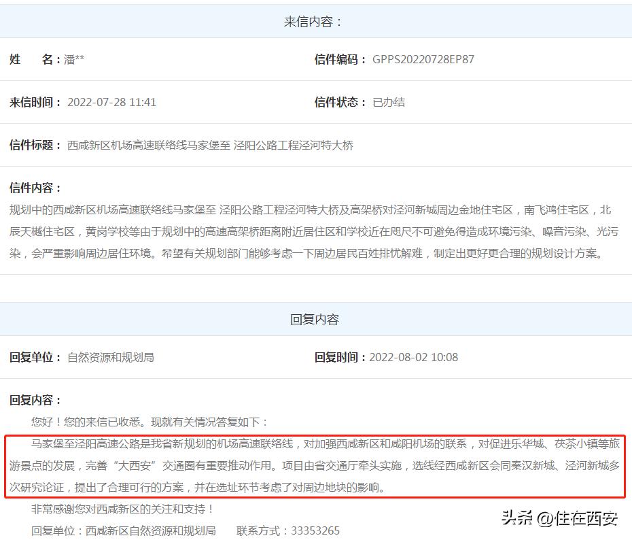Screen dimensions: 632x540
Task: Click the 回复内容 section header bar
Action: coord(316,319)
